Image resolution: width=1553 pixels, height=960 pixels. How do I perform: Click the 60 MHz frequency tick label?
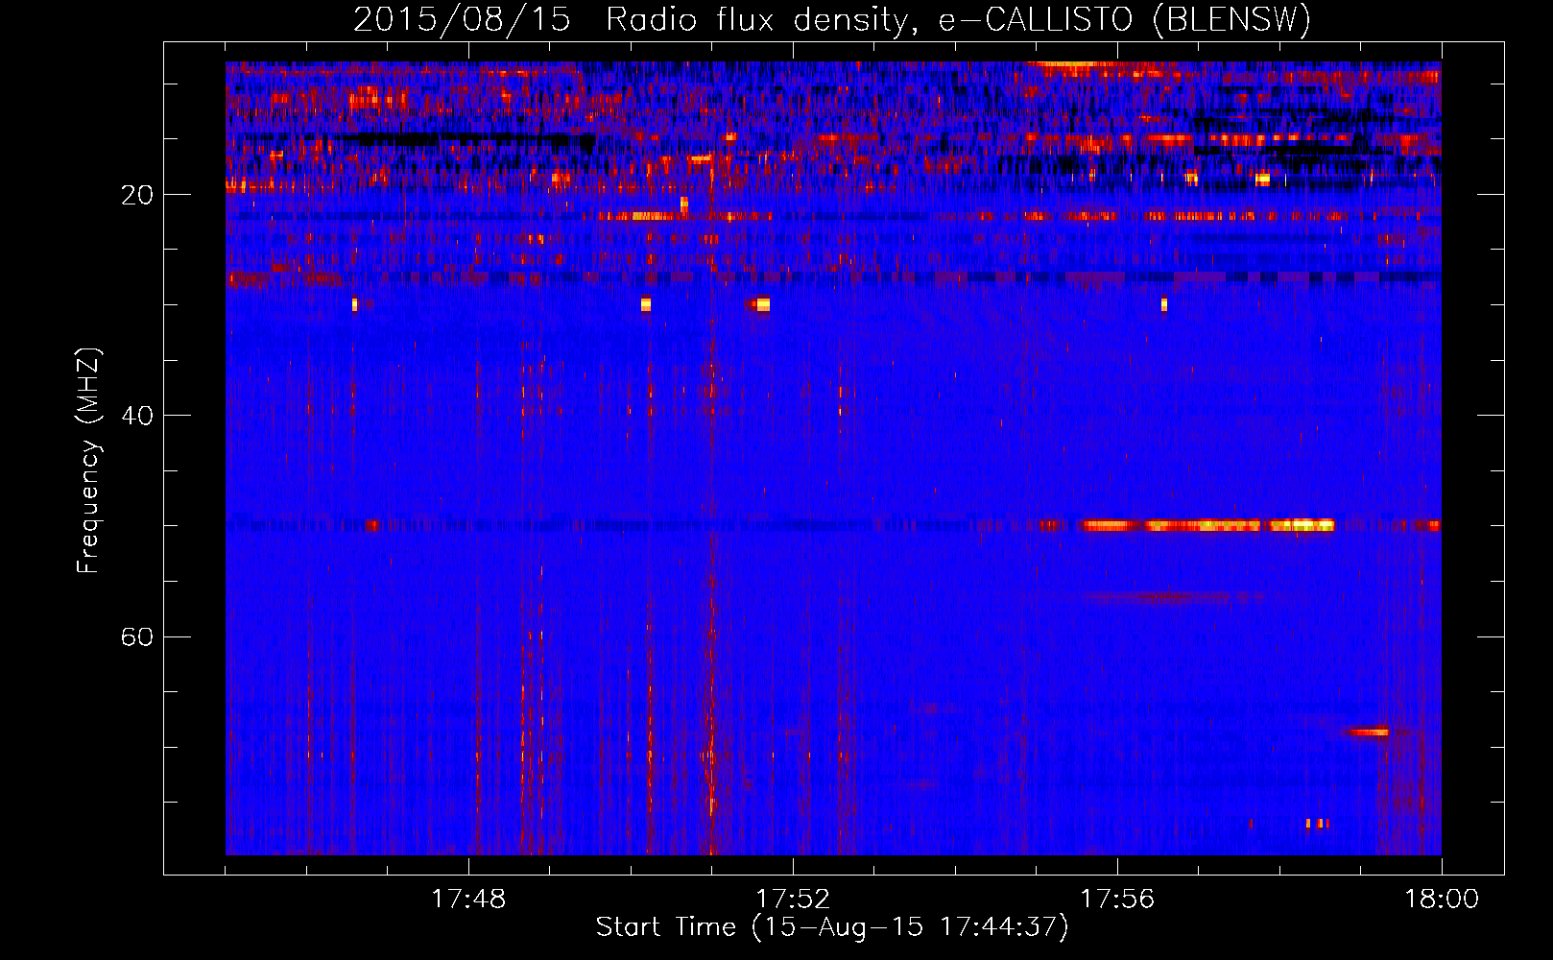(137, 636)
